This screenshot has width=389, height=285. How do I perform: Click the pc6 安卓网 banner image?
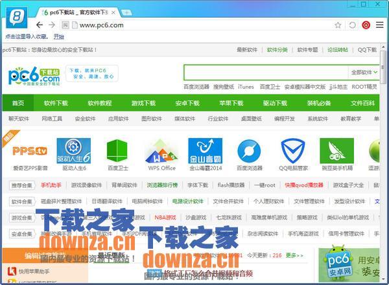point(349,264)
